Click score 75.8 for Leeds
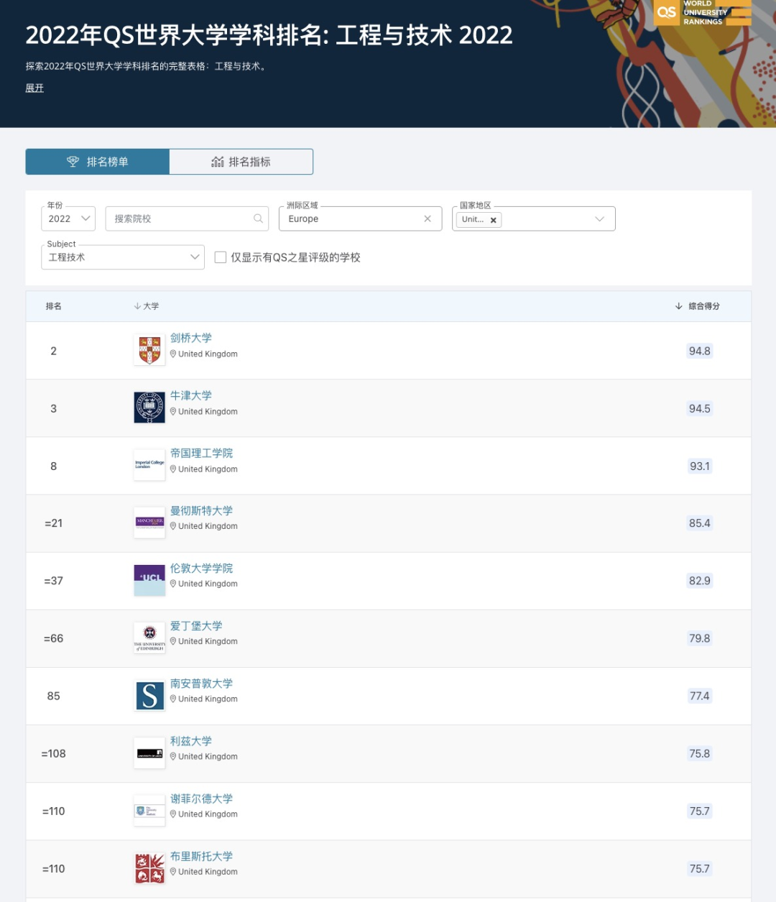Image resolution: width=776 pixels, height=902 pixels. point(699,753)
